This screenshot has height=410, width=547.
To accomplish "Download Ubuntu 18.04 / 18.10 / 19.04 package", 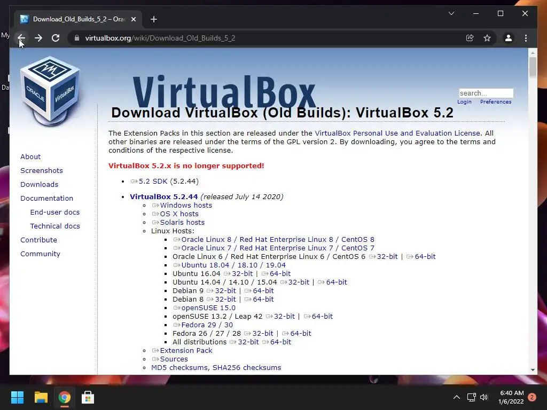I will [233, 265].
